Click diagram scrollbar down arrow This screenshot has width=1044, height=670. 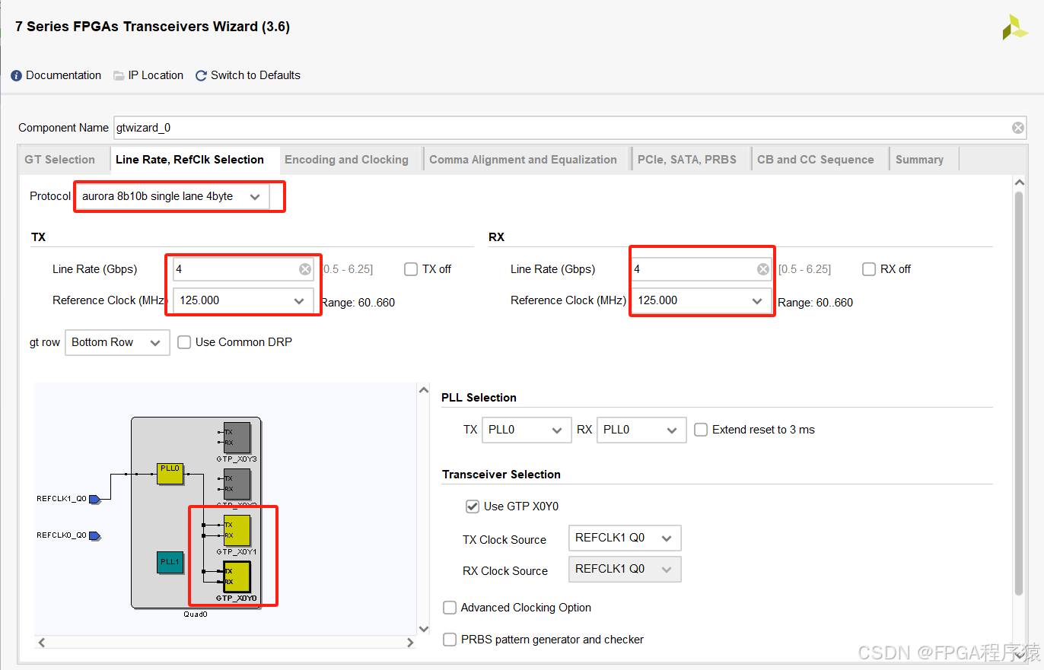pyautogui.click(x=425, y=629)
